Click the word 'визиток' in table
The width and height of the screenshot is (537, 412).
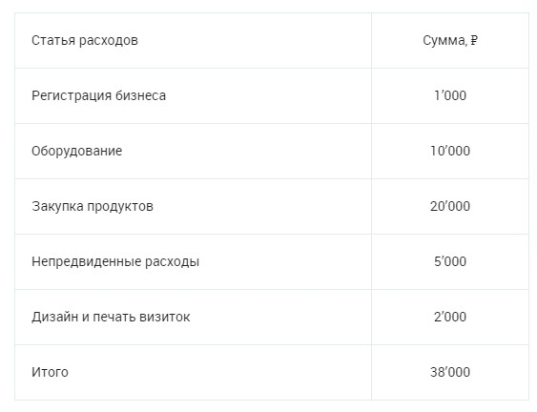point(165,318)
